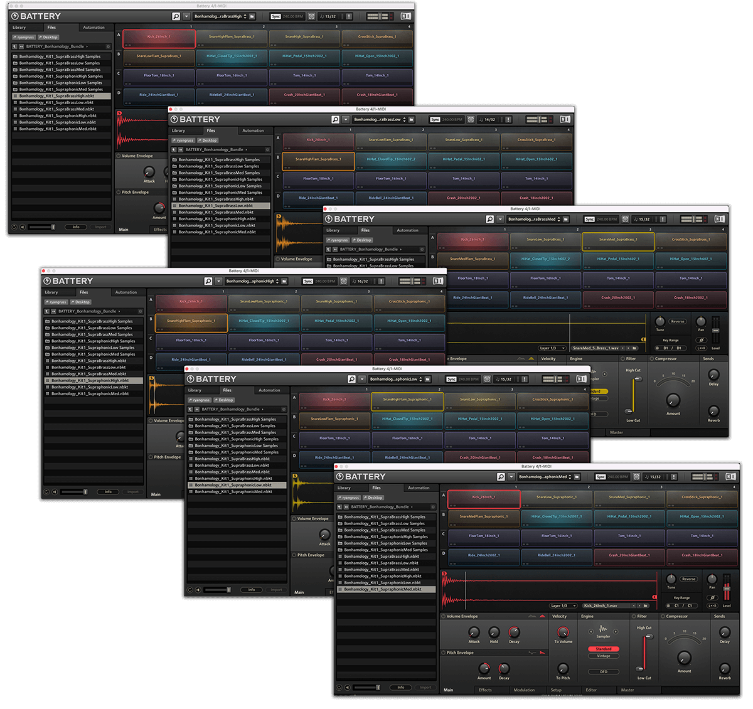Click the search magnifier in SupraphonicLow window
The width and height of the screenshot is (753, 709).
352,379
